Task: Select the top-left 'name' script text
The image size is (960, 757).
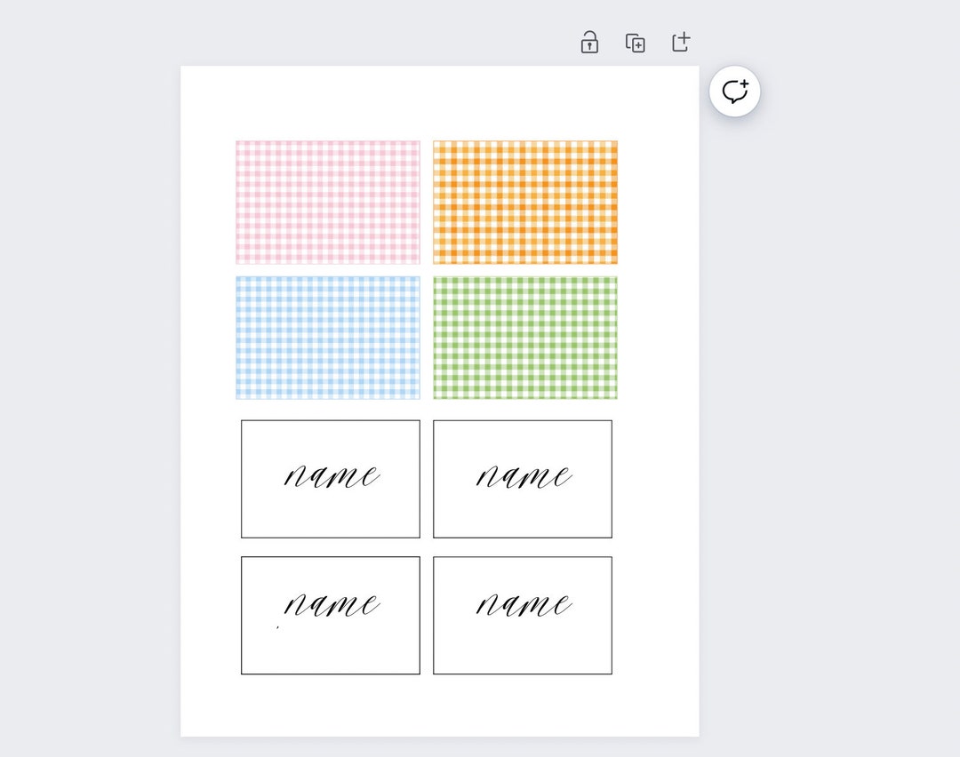Action: tap(332, 476)
